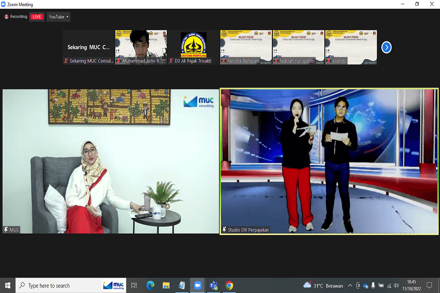The height and width of the screenshot is (293, 440).
Task: Click the 'Studio DIII Perpajakan' name label
Action: point(249,230)
